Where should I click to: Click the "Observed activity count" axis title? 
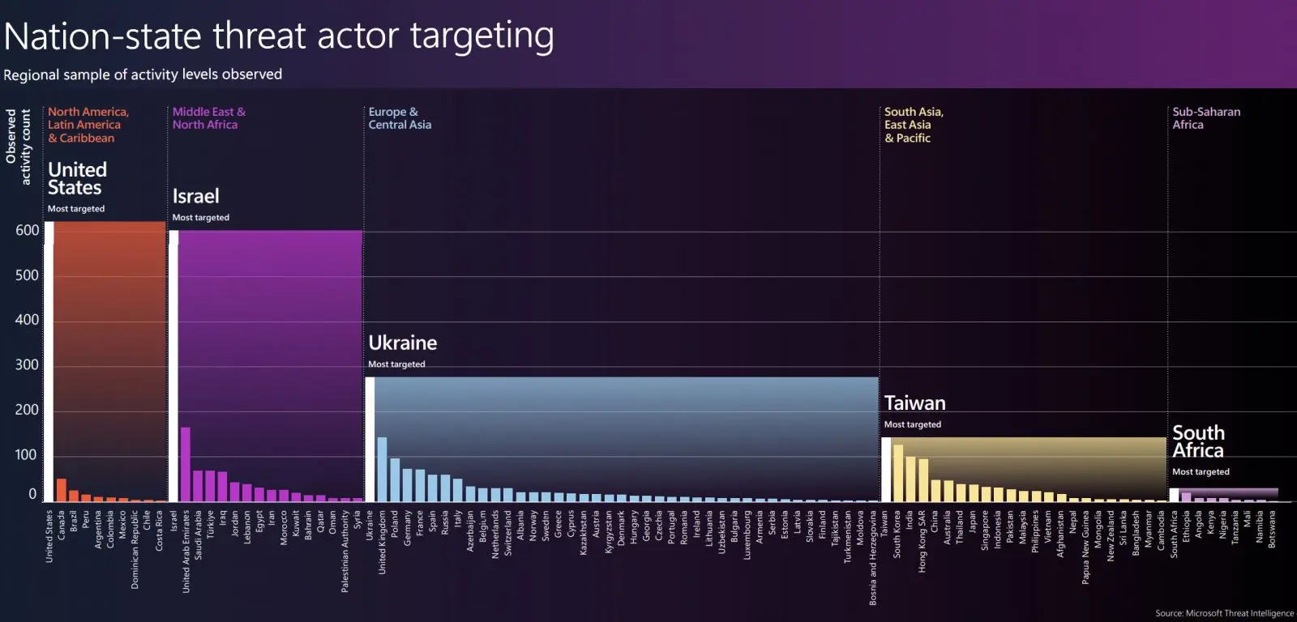(x=18, y=147)
